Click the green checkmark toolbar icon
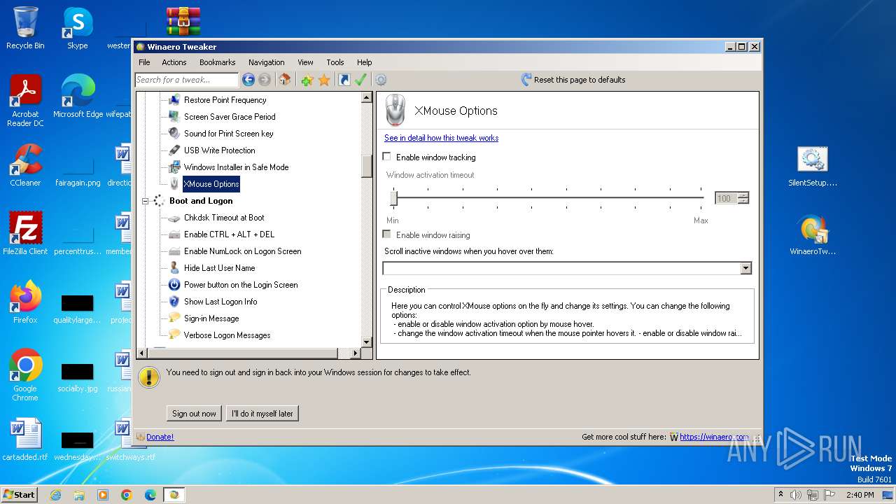896x504 pixels. (x=360, y=80)
